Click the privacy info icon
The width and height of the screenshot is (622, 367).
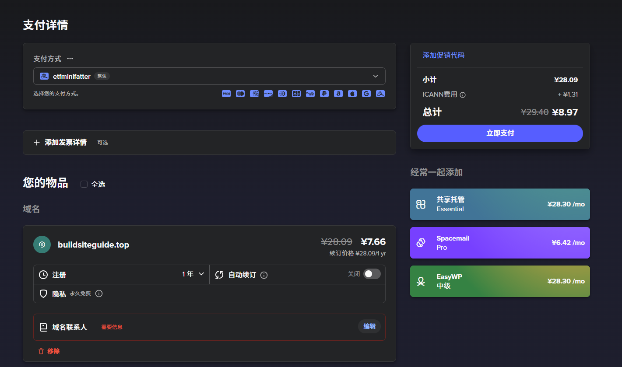point(99,294)
